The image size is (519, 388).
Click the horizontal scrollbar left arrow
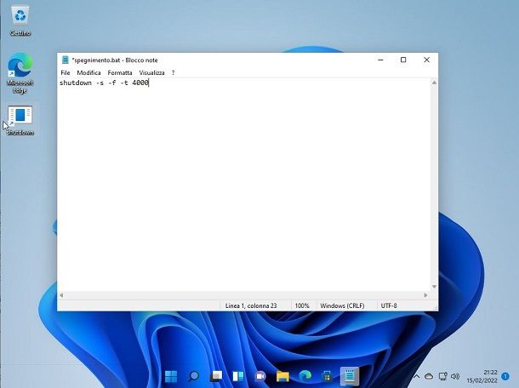[61, 295]
